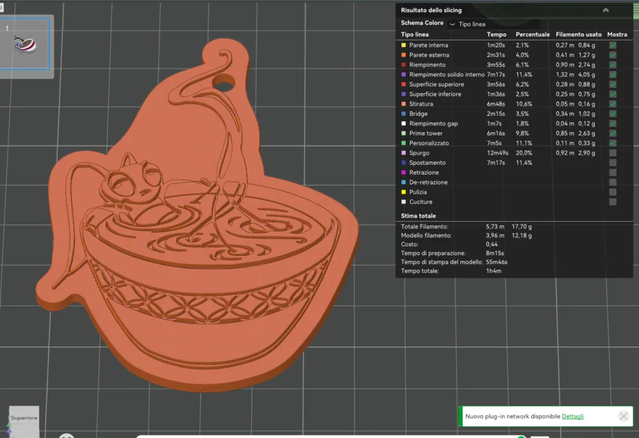Image resolution: width=639 pixels, height=438 pixels.
Task: Enable De-retrazione visibility checkbox
Action: [613, 182]
